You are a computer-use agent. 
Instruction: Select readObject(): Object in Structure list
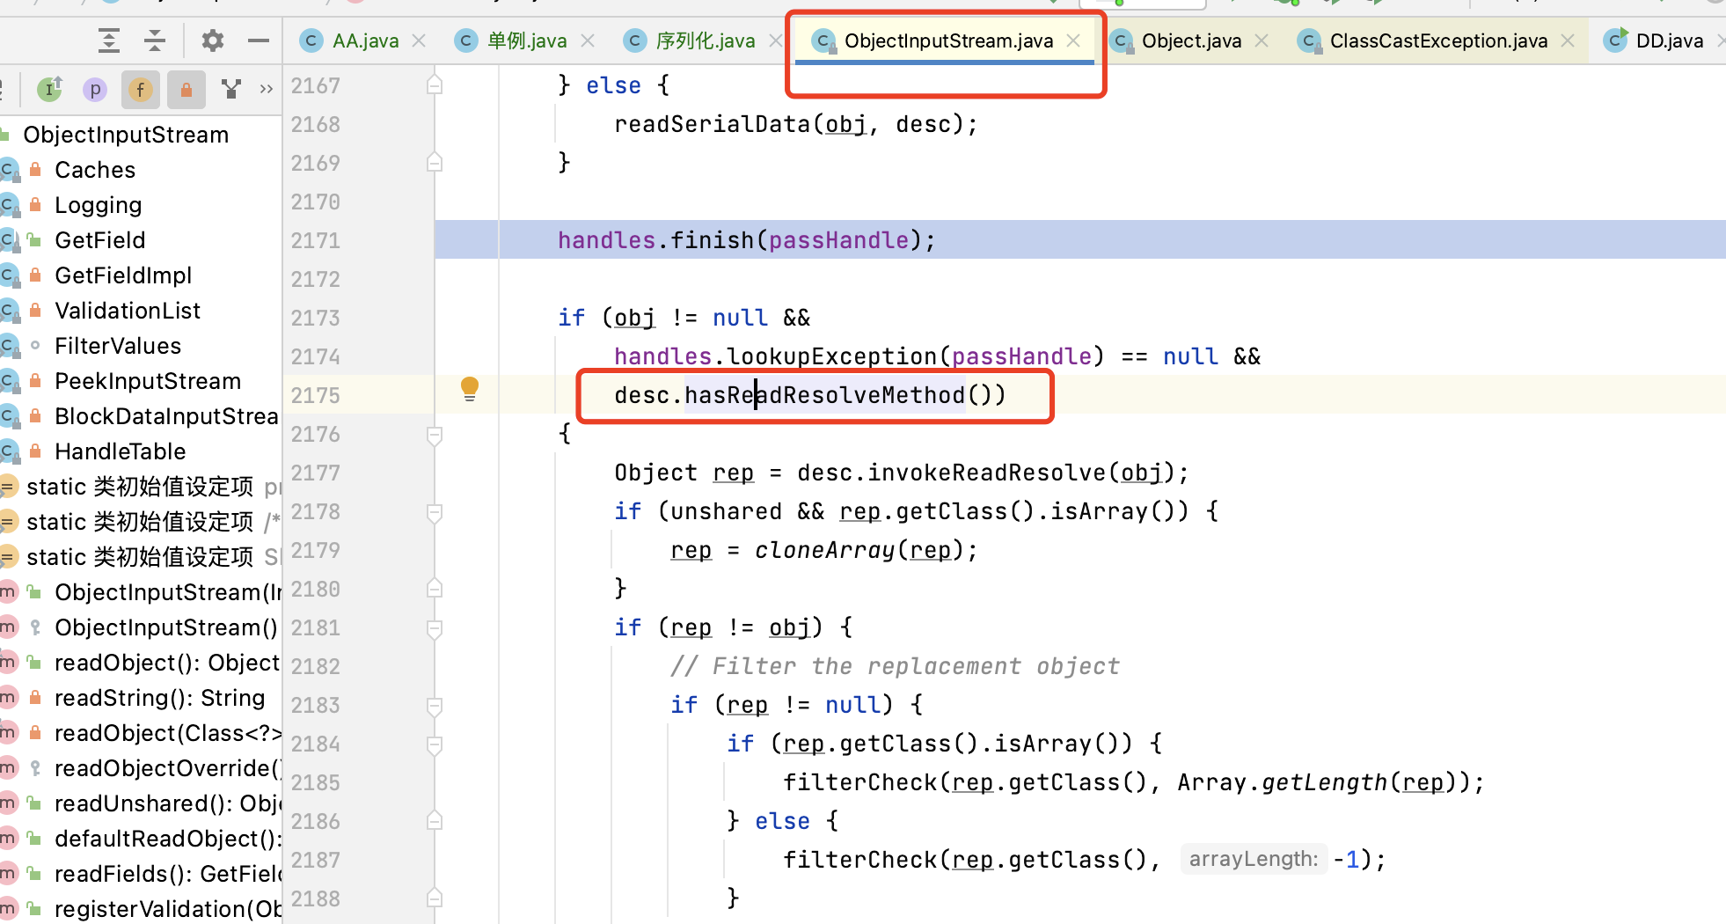click(x=166, y=663)
